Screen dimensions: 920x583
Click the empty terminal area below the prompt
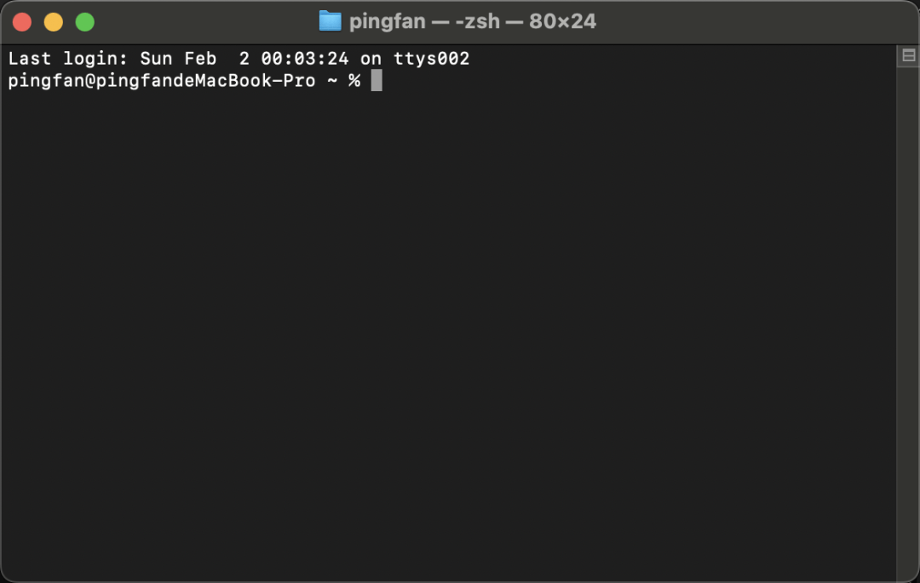448,334
